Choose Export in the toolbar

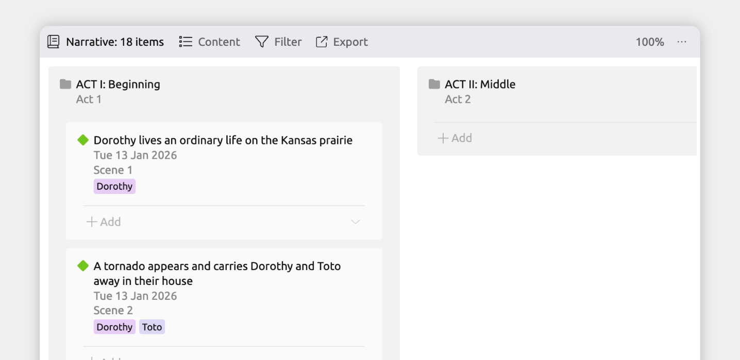[x=342, y=42]
